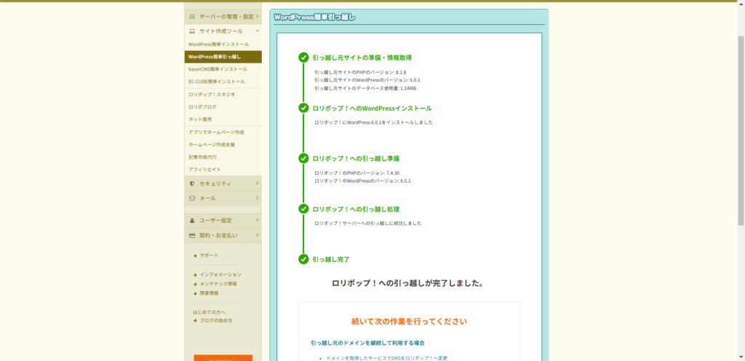
Task: Click the checkmark icon for ロリポップ！への引っ越し準備
Action: tap(303, 158)
